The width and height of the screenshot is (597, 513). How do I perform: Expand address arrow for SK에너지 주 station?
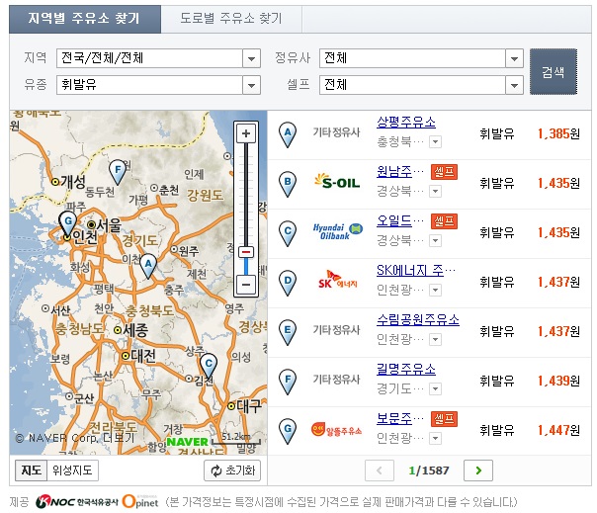pyautogui.click(x=435, y=291)
